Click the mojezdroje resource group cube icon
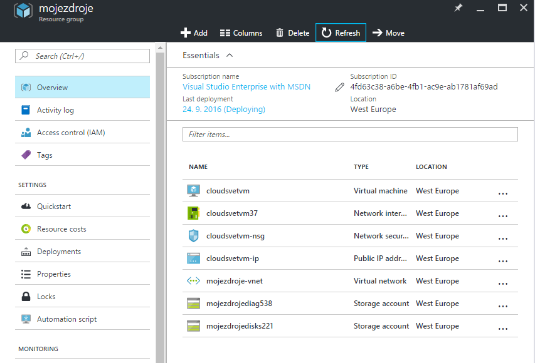Image resolution: width=535 pixels, height=363 pixels. [23, 11]
